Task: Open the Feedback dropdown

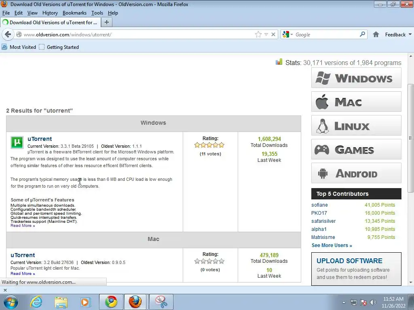Action: click(x=398, y=35)
